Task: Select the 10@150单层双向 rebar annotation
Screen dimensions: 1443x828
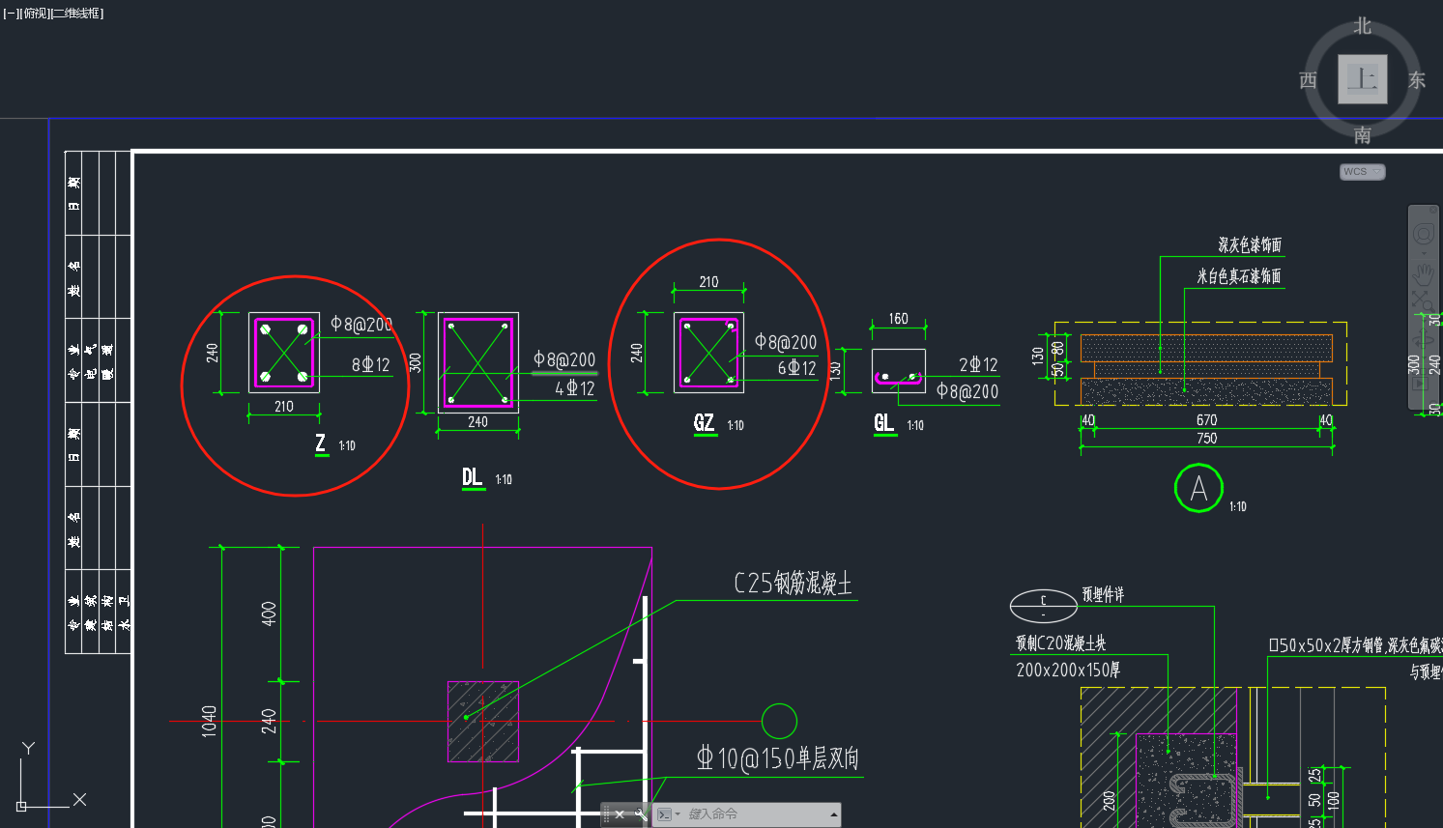Action: point(778,758)
